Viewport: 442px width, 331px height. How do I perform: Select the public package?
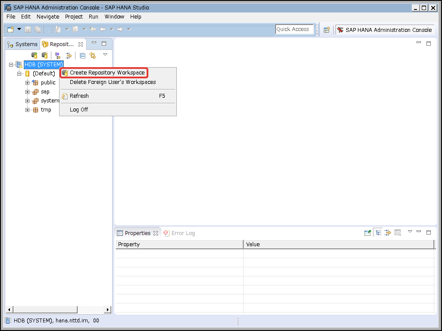coord(48,83)
